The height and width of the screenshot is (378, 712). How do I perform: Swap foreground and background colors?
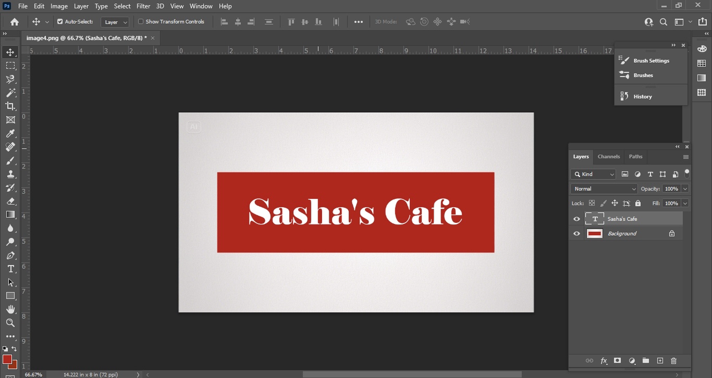(14, 349)
